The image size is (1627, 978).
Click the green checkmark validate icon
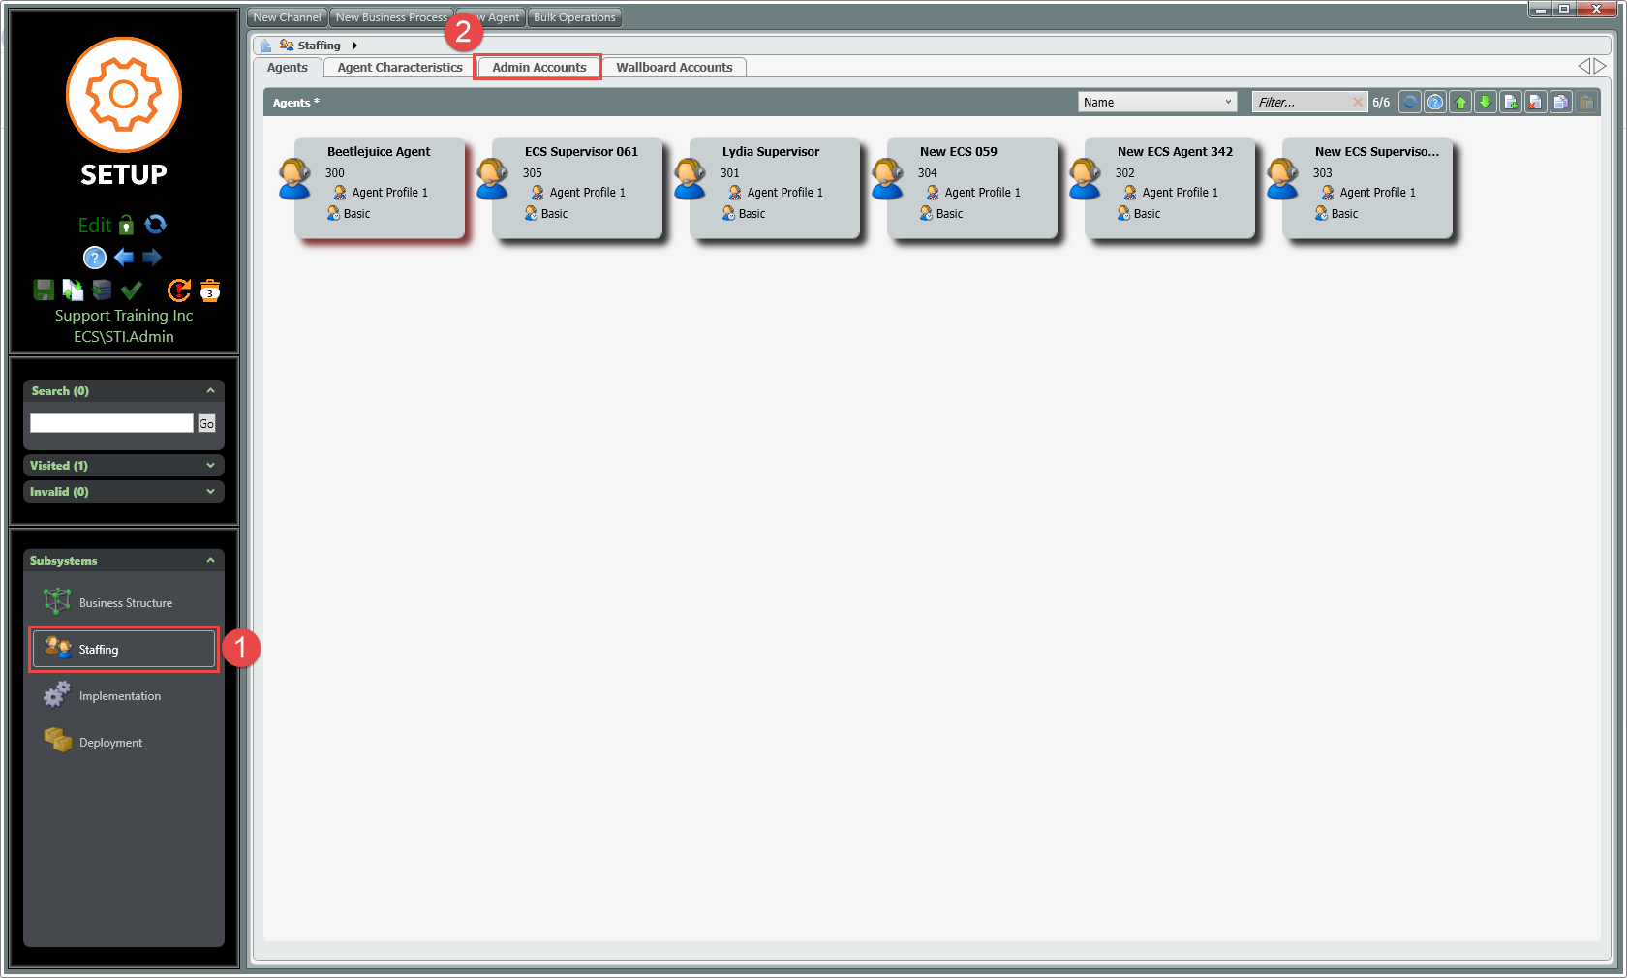pos(132,290)
